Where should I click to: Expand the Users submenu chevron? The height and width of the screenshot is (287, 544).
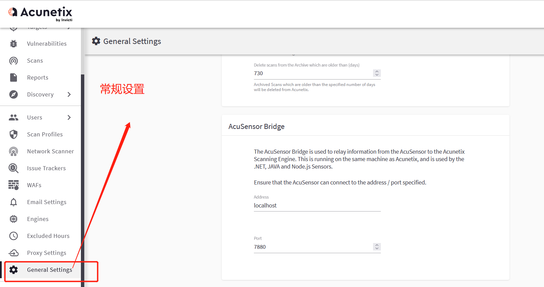(69, 117)
